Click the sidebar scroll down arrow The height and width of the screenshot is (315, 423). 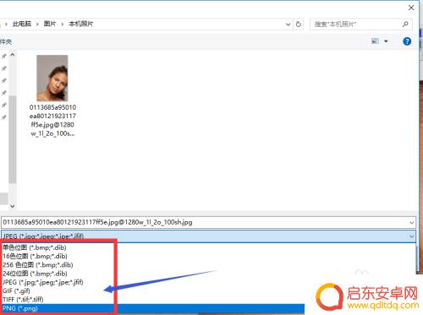point(13,206)
